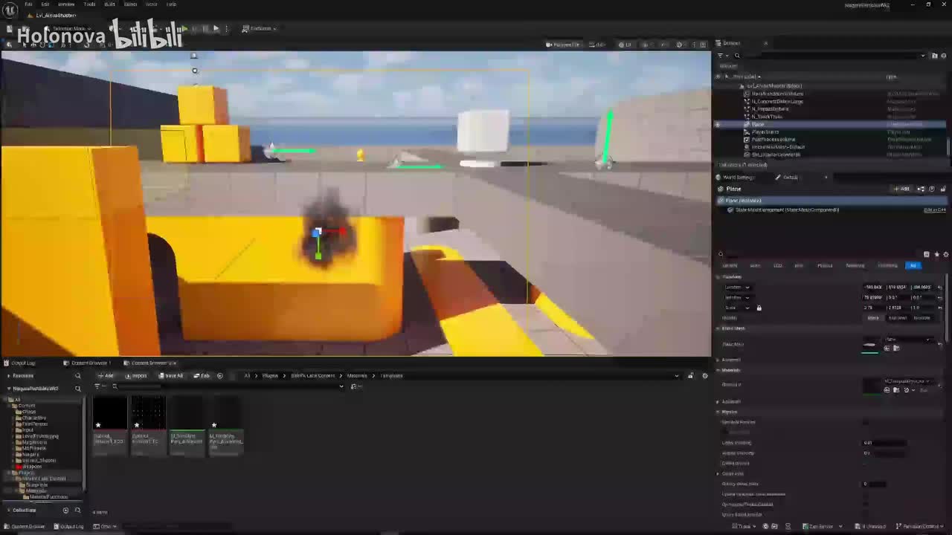
Task: Open the Outliner settings gear icon
Action: pos(943,56)
